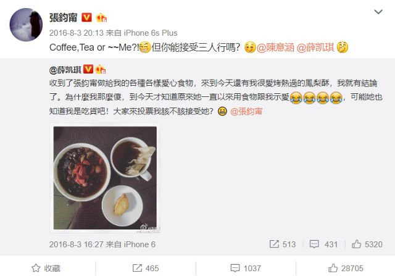Click the crown icon next to quoted @薛凱琪

(x=100, y=69)
